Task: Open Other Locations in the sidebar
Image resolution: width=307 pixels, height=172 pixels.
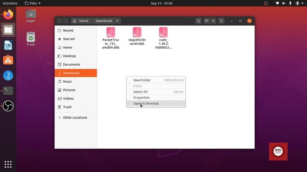Action: click(76, 118)
